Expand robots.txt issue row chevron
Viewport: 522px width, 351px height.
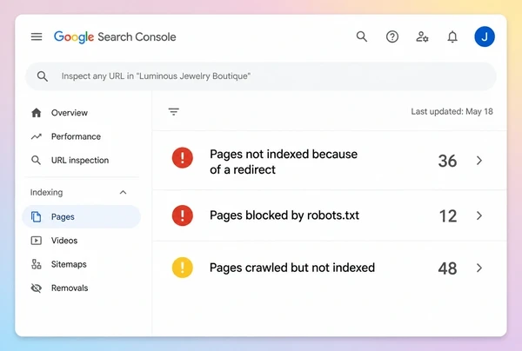(x=479, y=215)
